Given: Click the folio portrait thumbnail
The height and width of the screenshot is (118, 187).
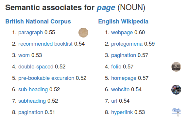Looking at the screenshot, I should [176, 67].
